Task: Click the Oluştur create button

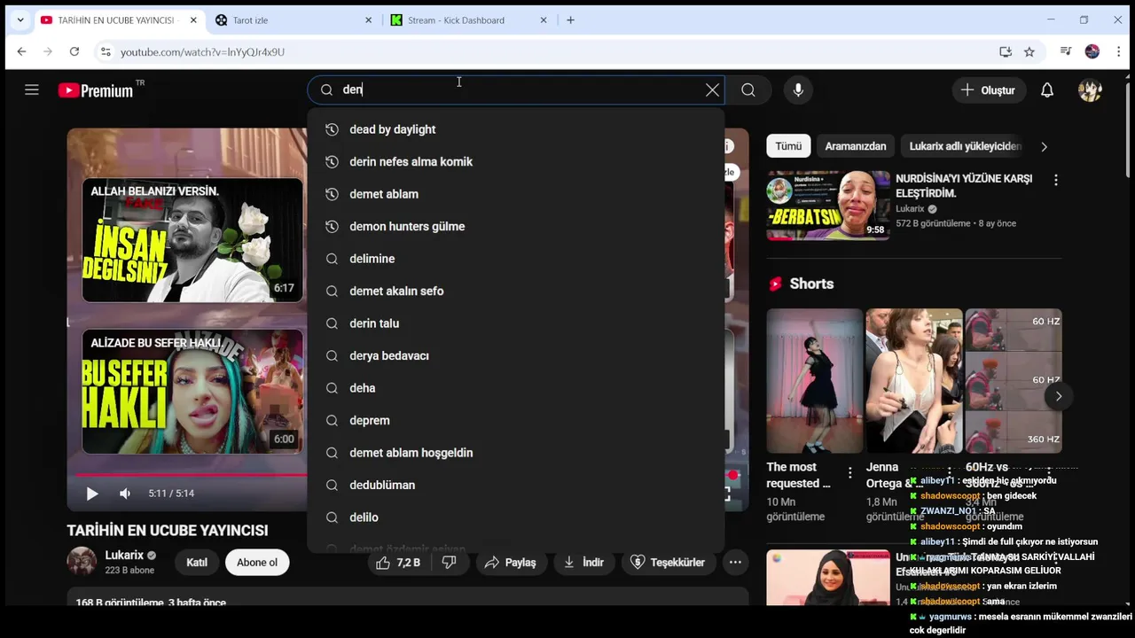Action: pyautogui.click(x=989, y=89)
